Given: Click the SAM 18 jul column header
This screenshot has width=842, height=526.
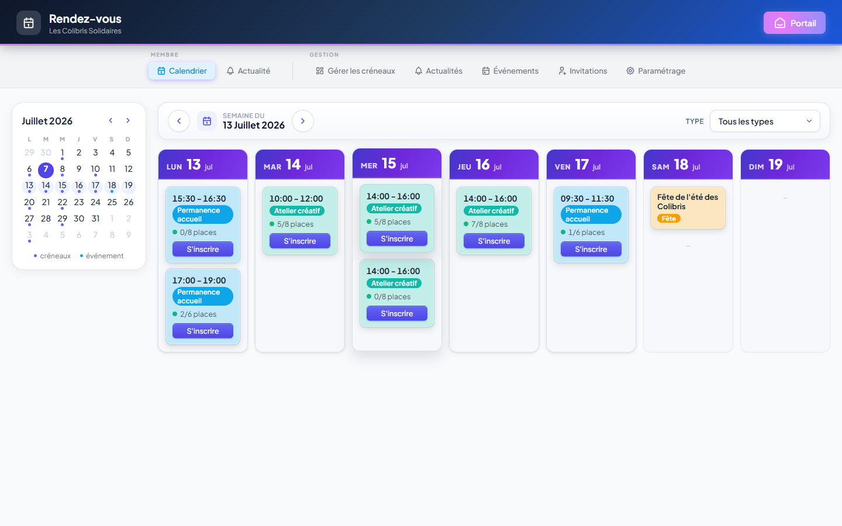Looking at the screenshot, I should point(688,165).
